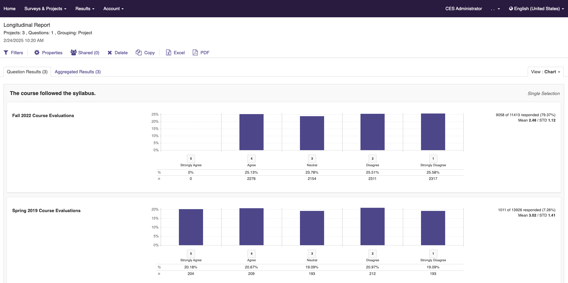The image size is (568, 283).
Task: Open the Results dropdown menu
Action: point(85,9)
